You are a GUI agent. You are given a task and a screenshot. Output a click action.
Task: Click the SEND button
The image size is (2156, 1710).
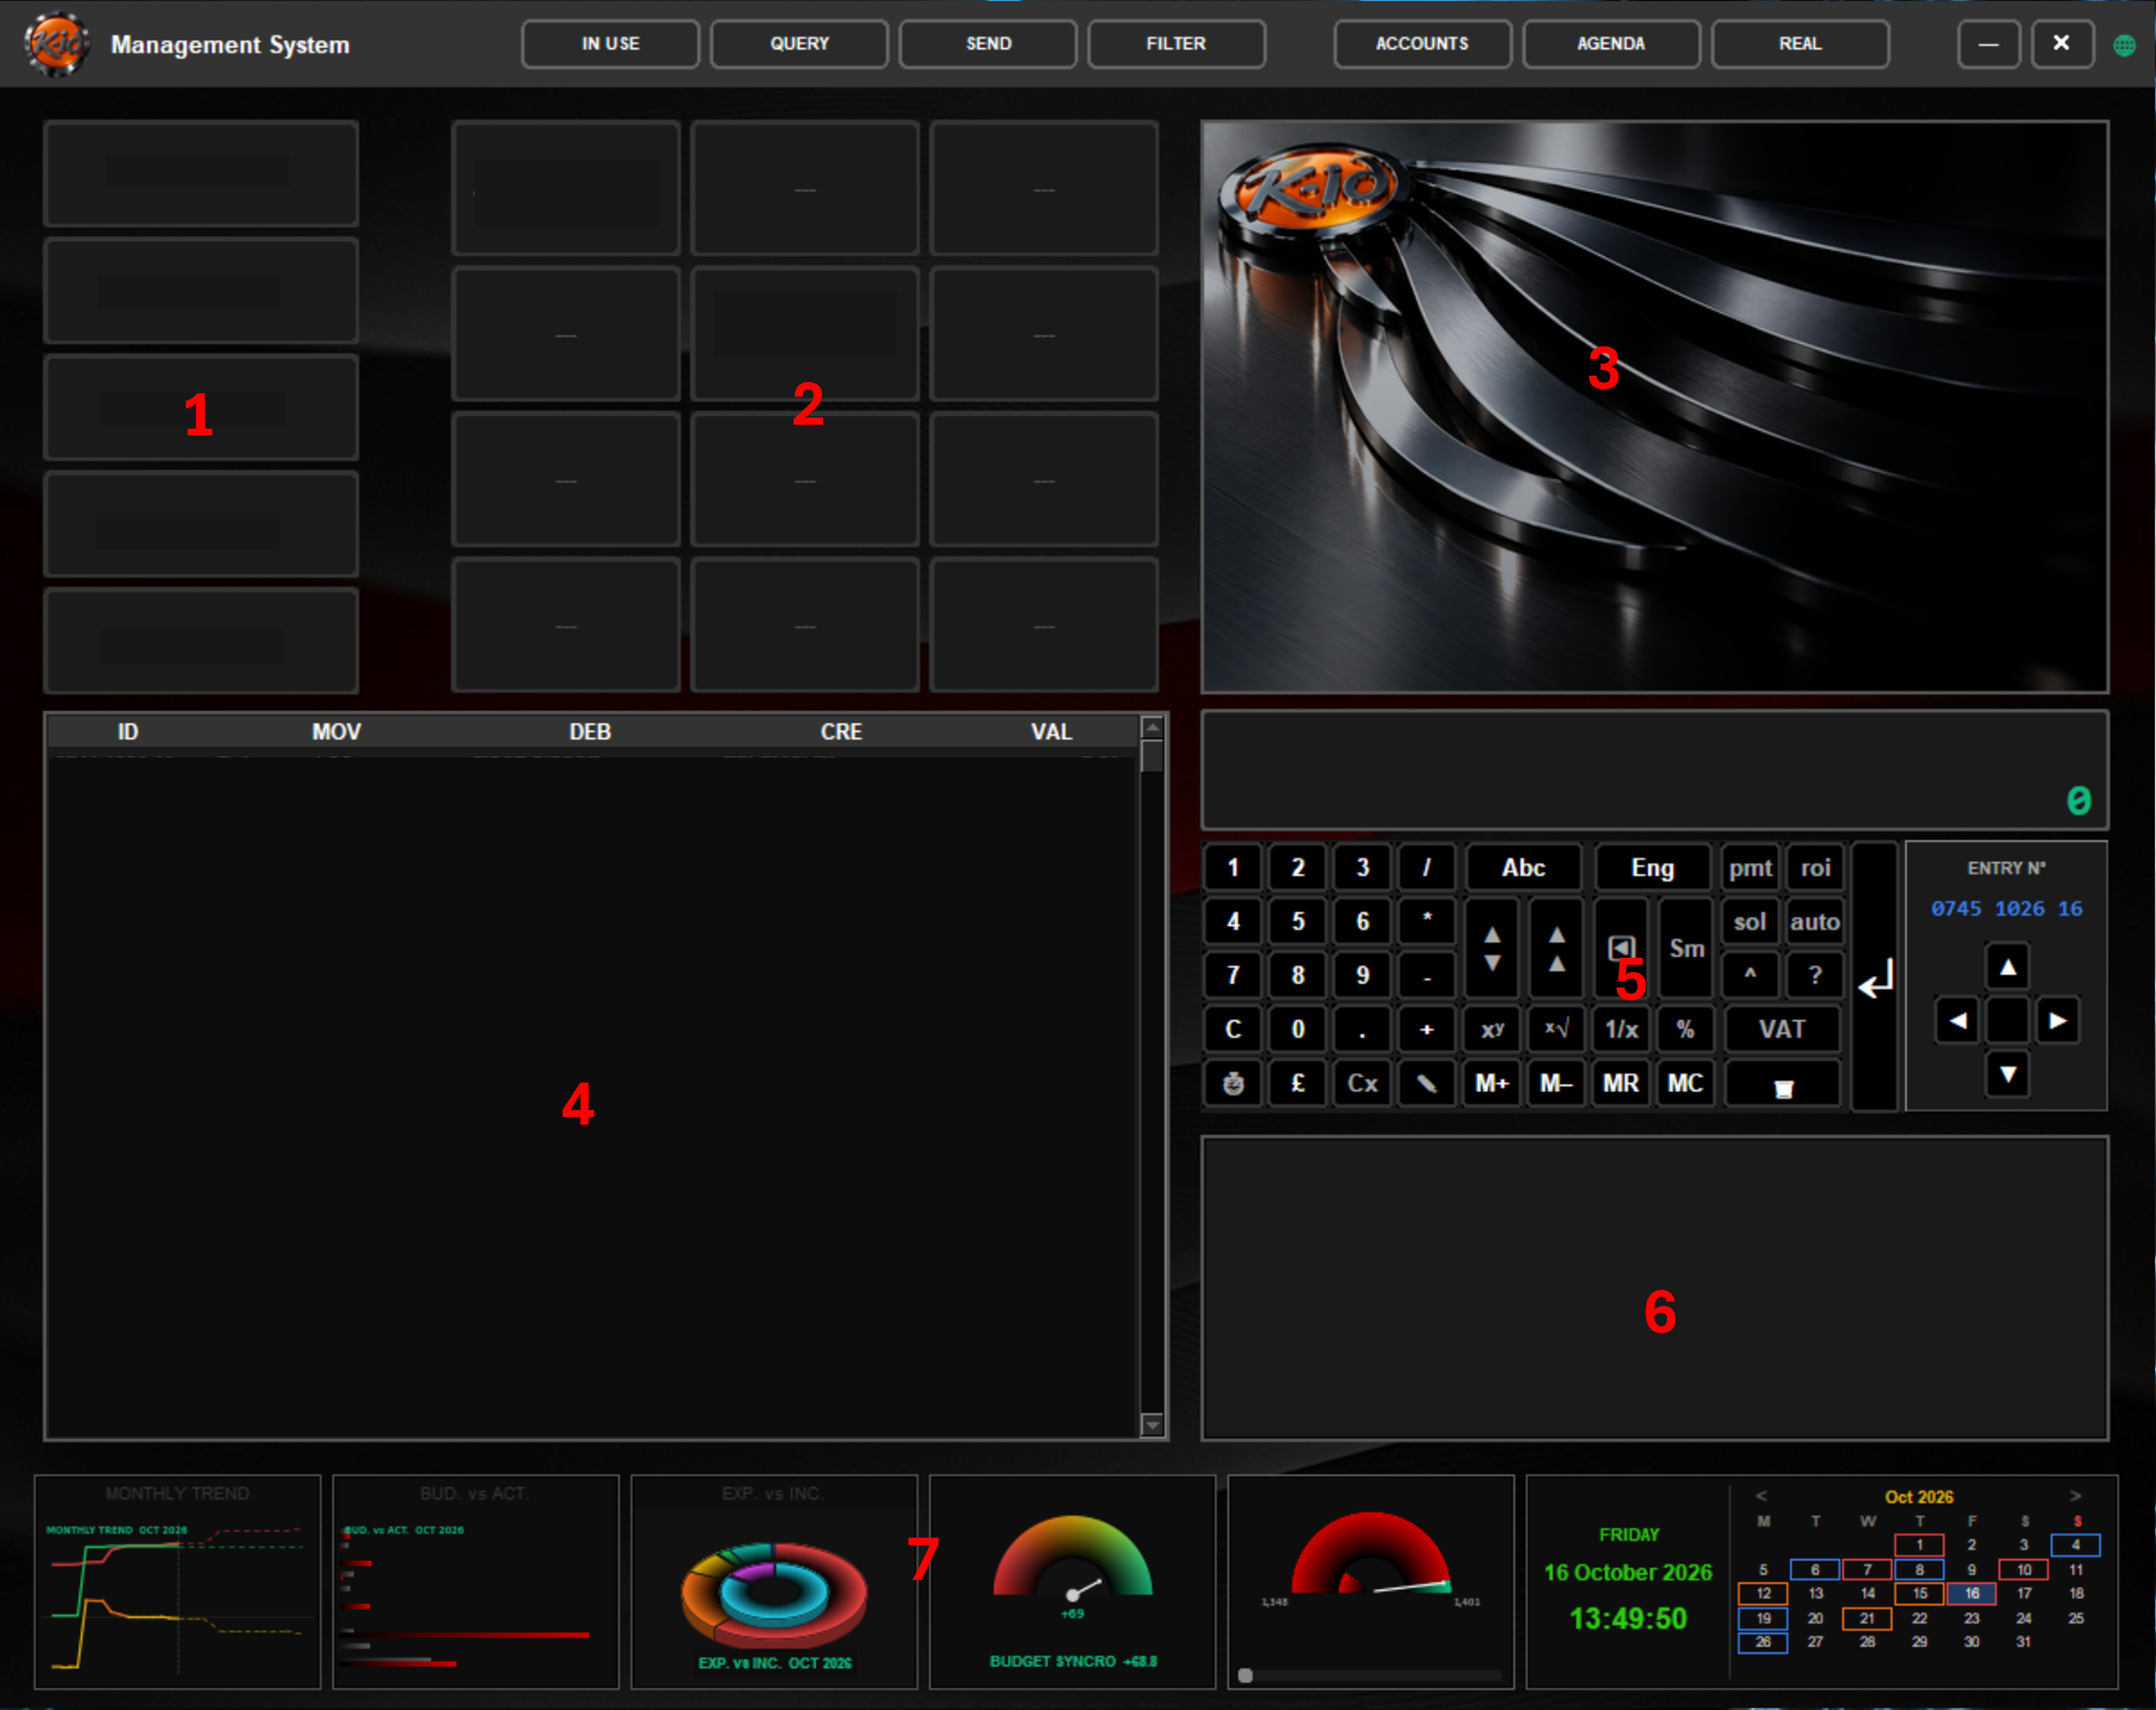pyautogui.click(x=988, y=44)
